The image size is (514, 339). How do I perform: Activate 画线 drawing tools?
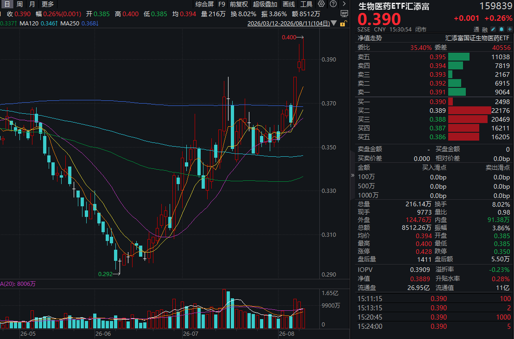[x=289, y=4]
